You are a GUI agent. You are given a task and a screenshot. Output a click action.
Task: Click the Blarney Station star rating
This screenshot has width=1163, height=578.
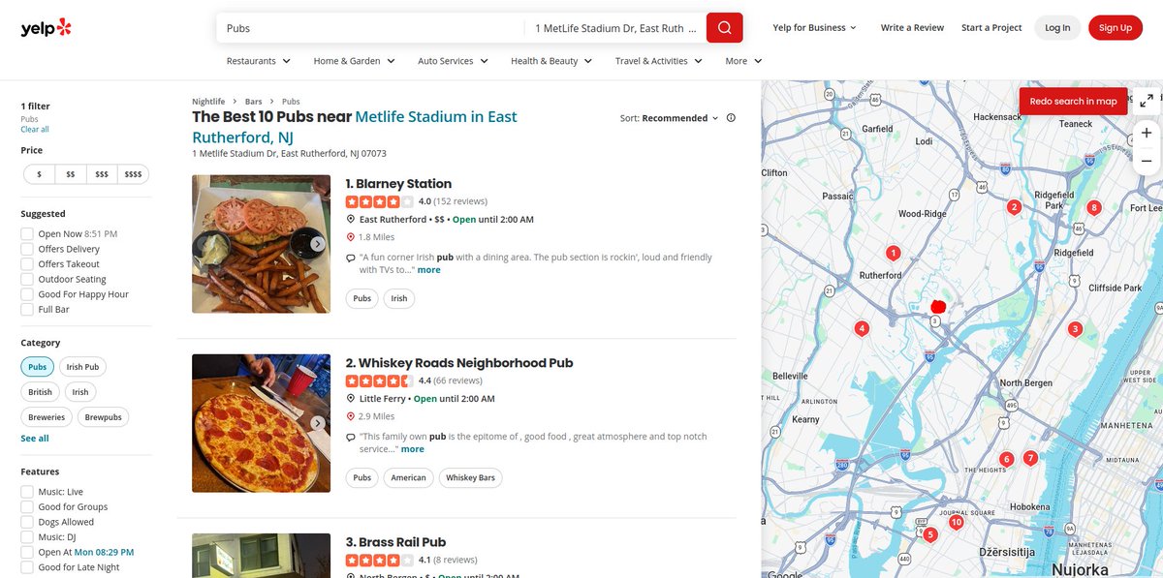point(380,201)
